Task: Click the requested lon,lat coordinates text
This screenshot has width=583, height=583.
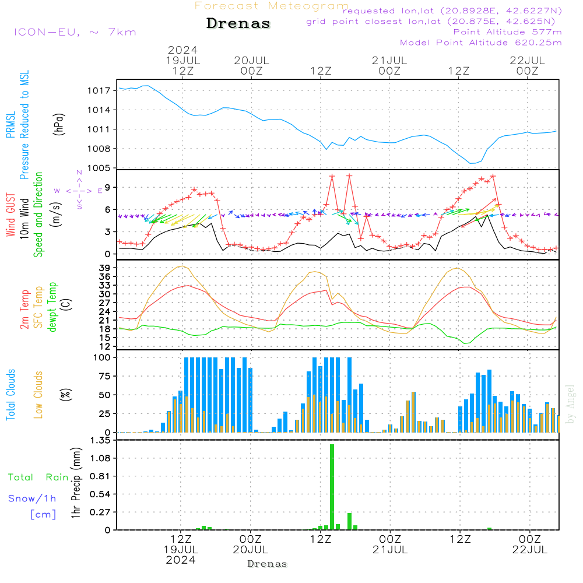Action: point(452,11)
